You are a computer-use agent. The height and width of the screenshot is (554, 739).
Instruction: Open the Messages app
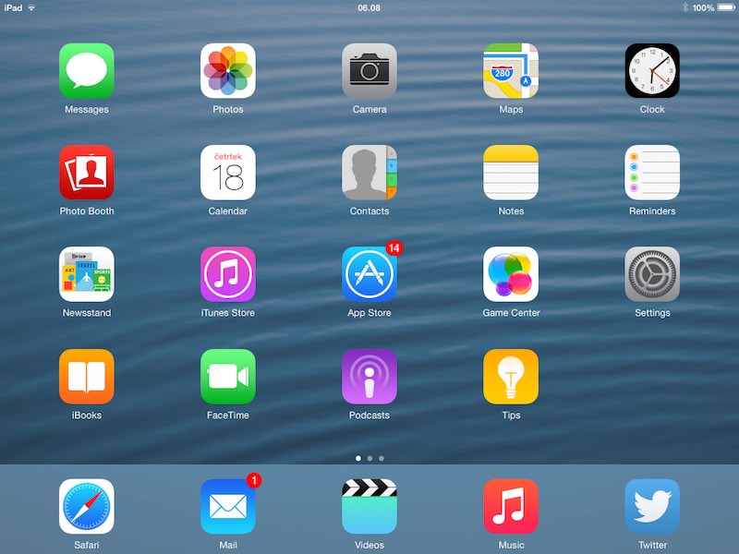pyautogui.click(x=87, y=71)
